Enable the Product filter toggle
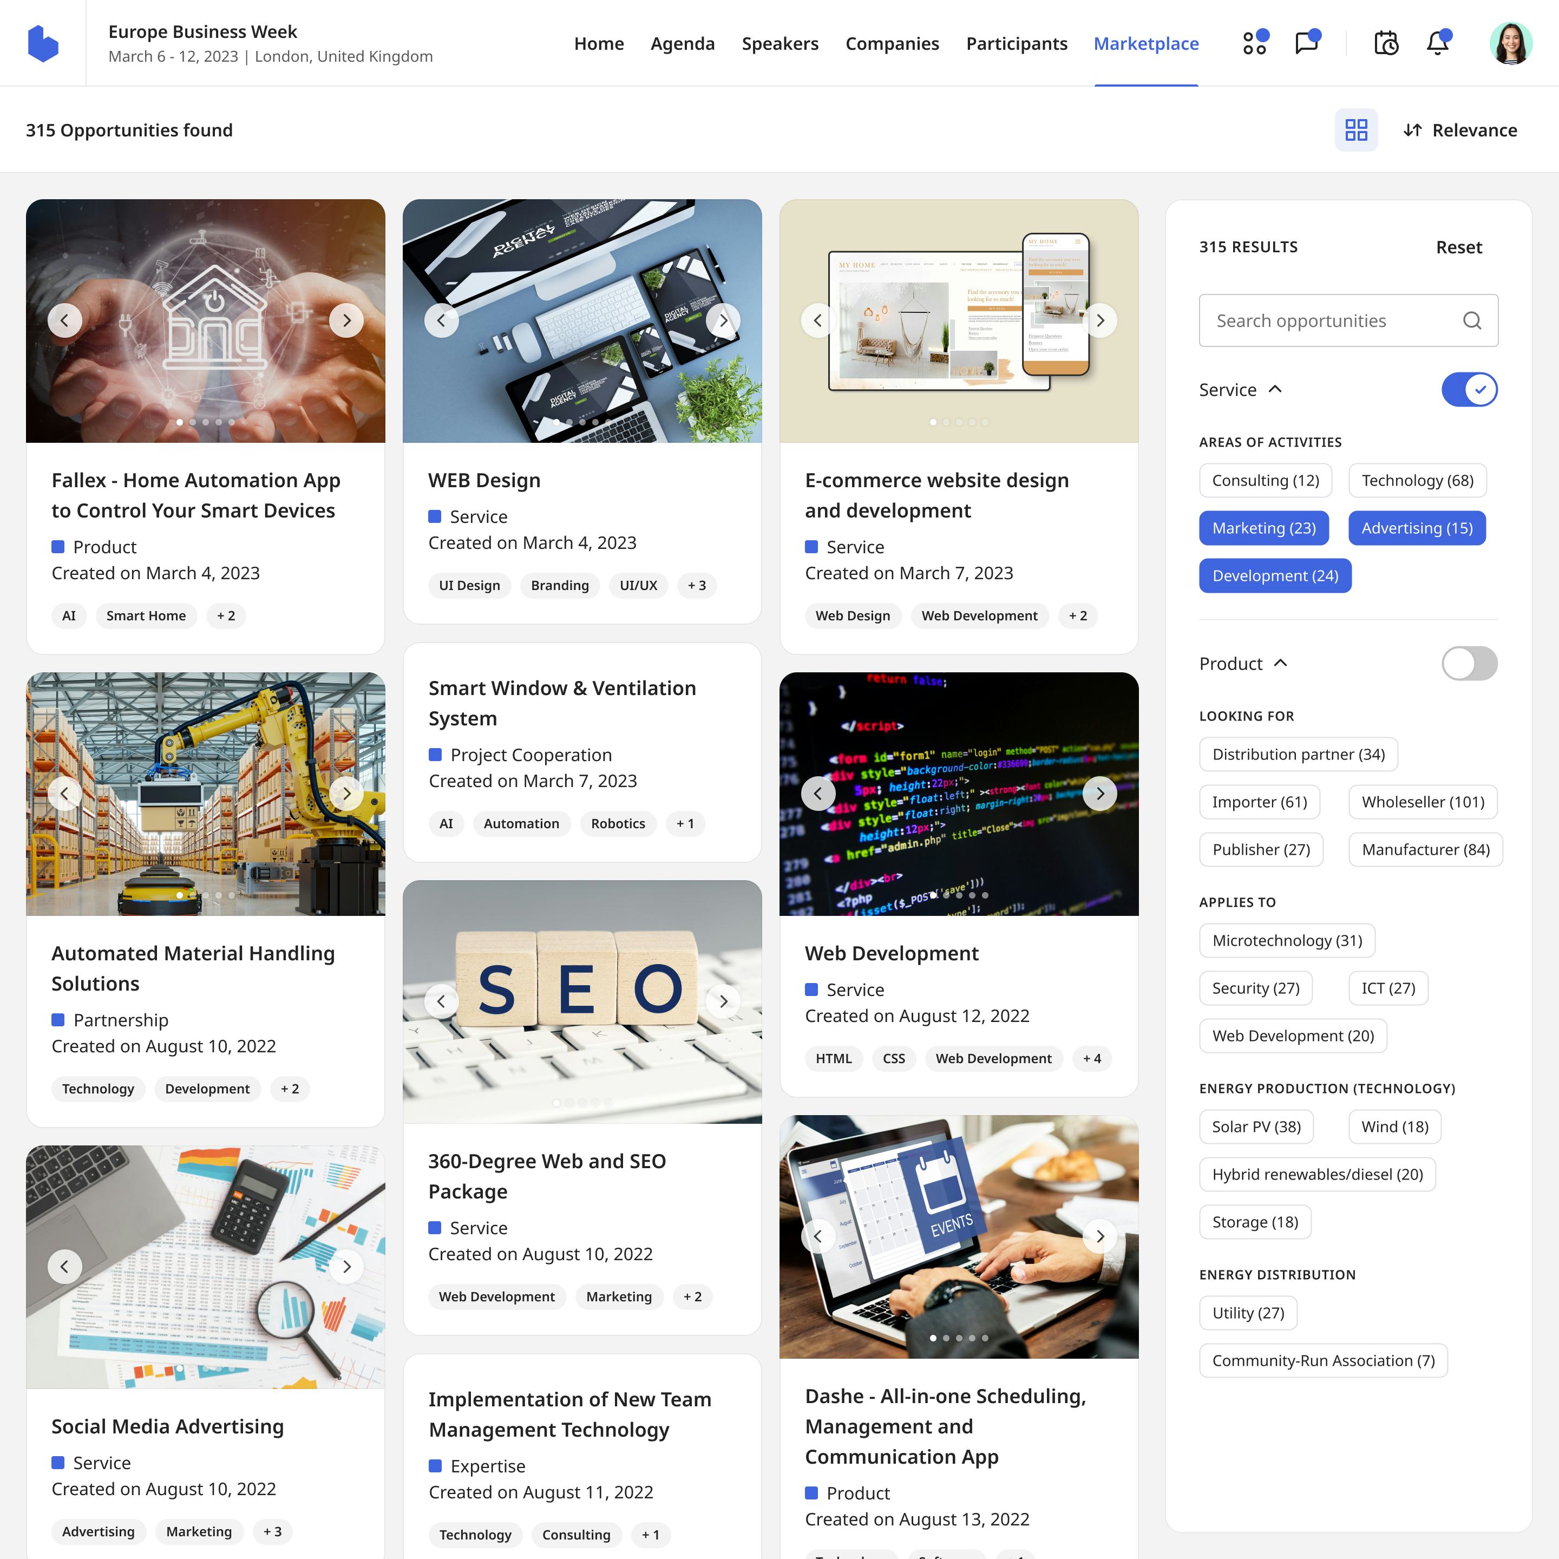 click(x=1469, y=663)
